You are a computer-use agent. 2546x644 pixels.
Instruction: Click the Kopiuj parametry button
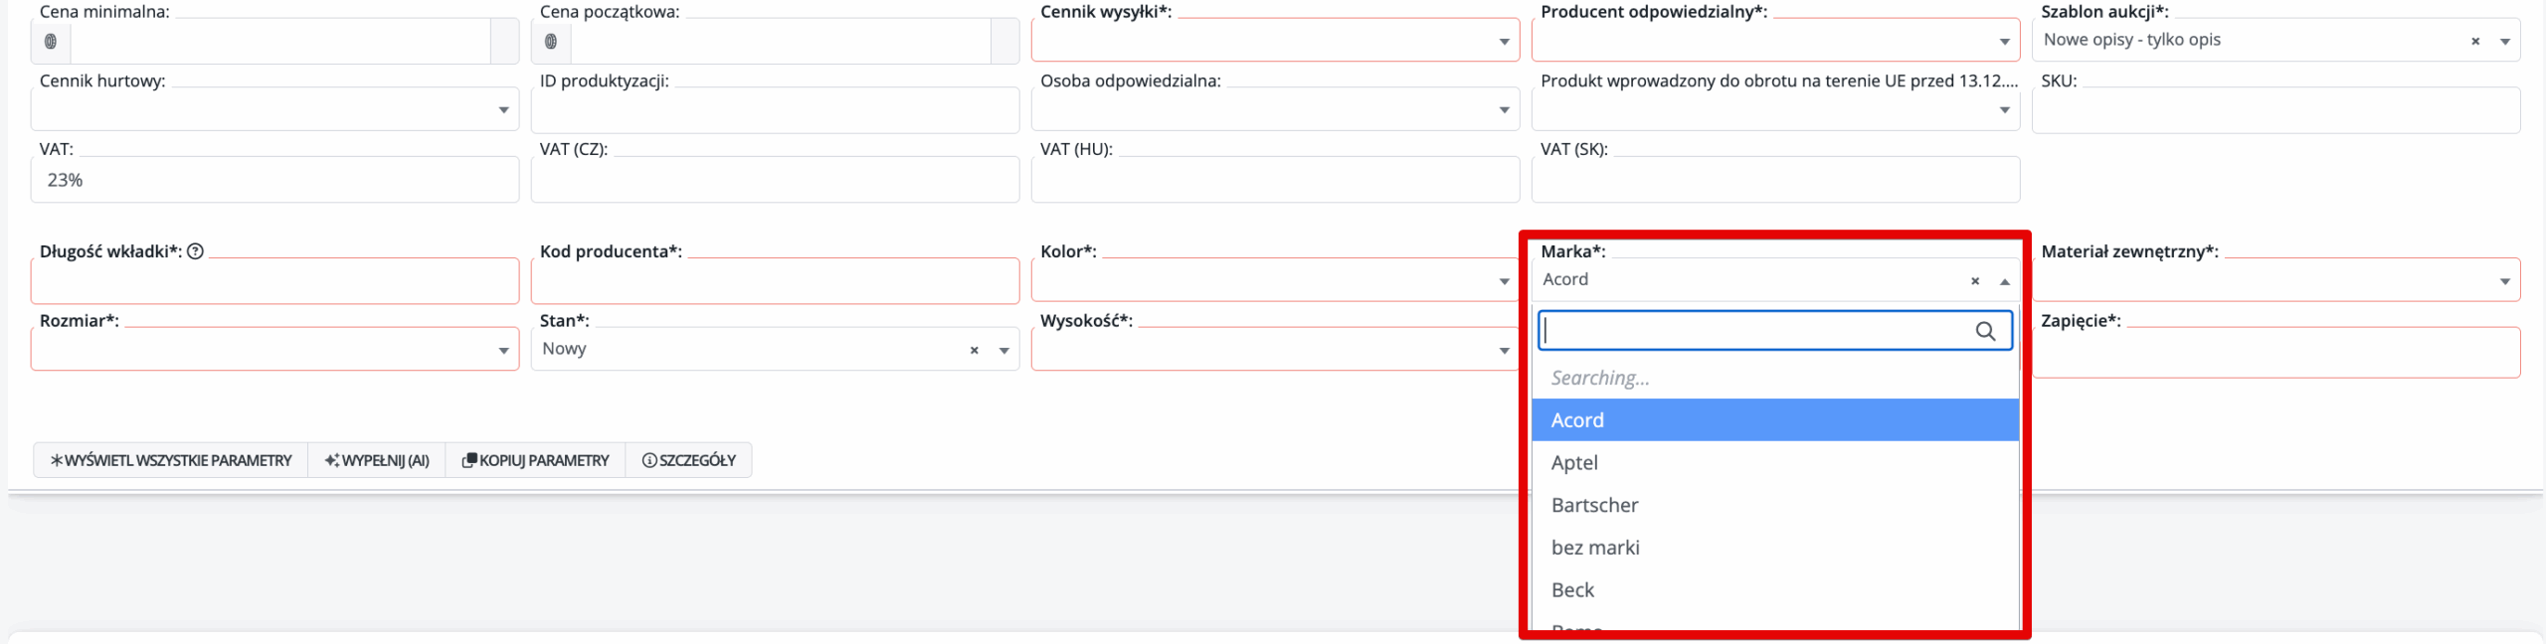(x=535, y=460)
